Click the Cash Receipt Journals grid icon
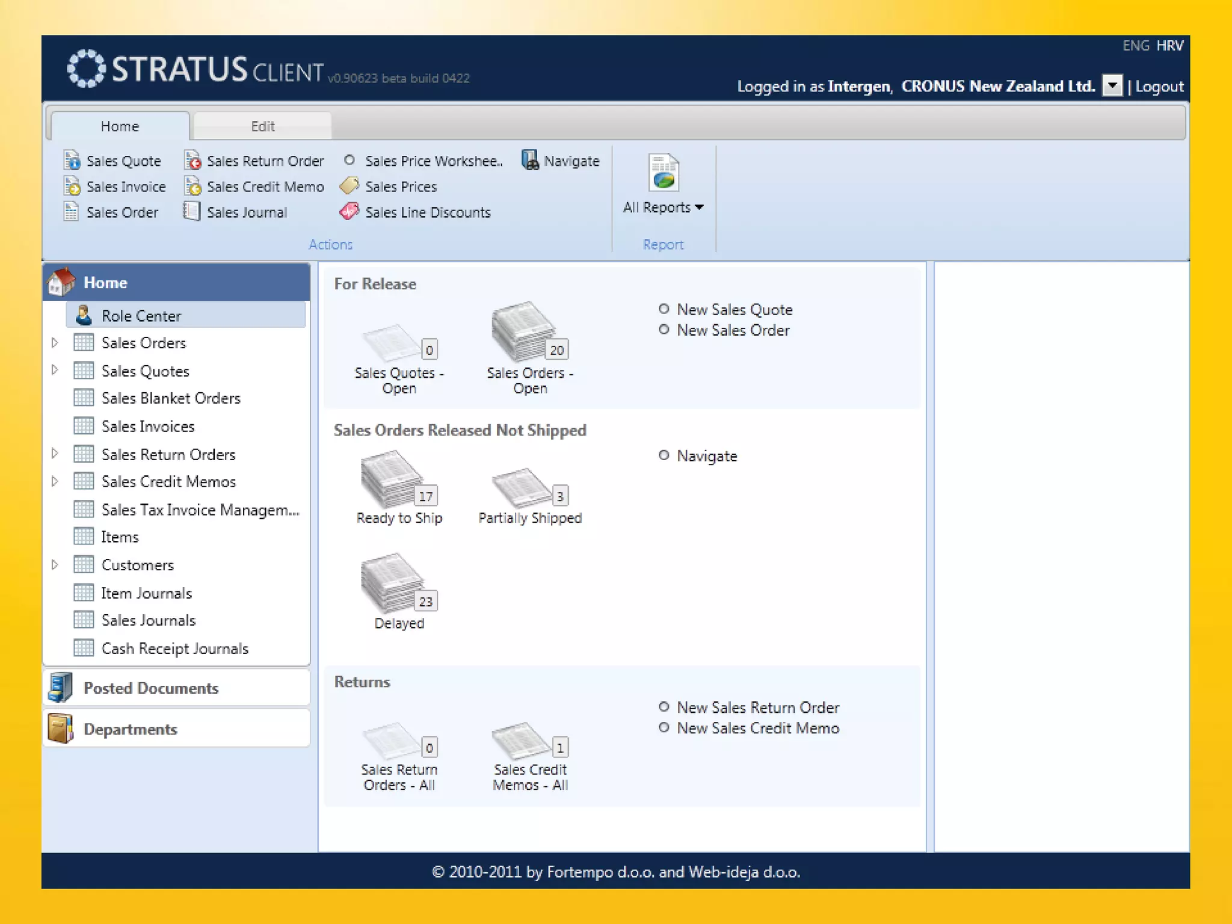The image size is (1232, 924). [x=84, y=648]
